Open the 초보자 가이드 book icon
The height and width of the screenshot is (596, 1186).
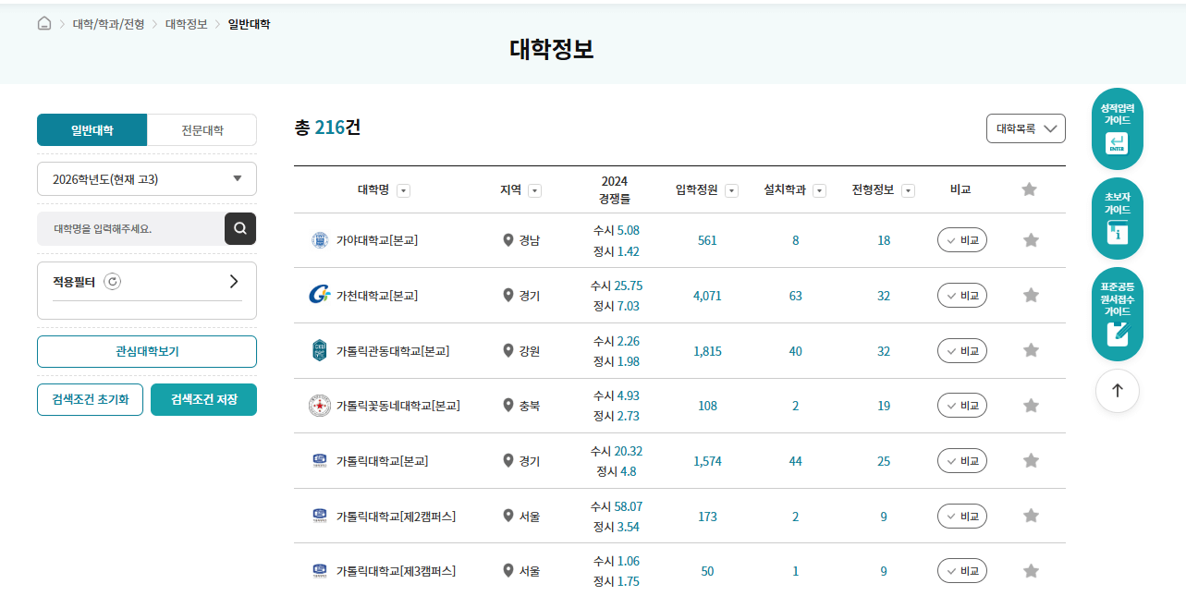click(x=1117, y=219)
